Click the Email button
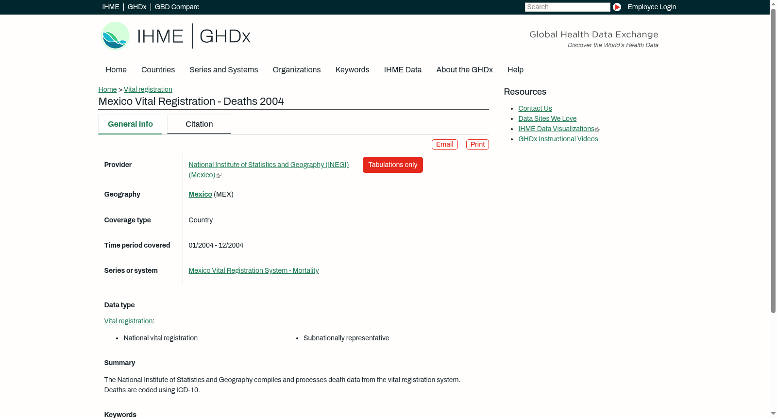 click(x=445, y=144)
